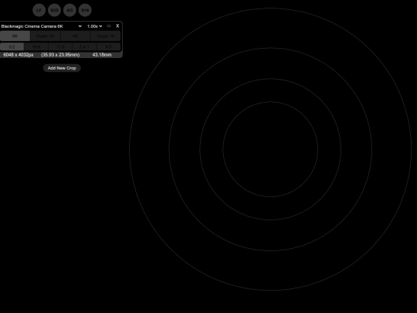This screenshot has height=313, width=417.
Task: Click the 43.18mm diagonal value
Action: [x=102, y=55]
